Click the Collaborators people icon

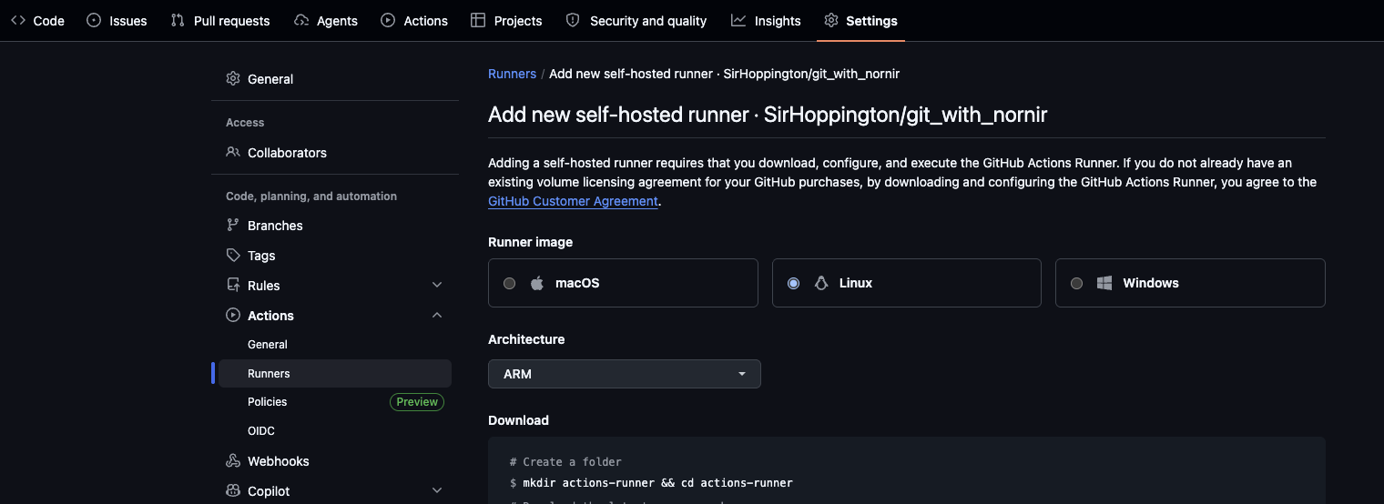coord(233,152)
